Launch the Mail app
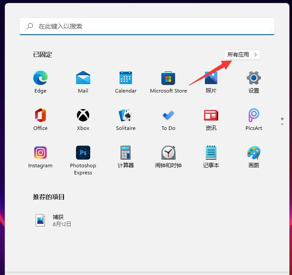The height and width of the screenshot is (275, 292). pos(83,78)
